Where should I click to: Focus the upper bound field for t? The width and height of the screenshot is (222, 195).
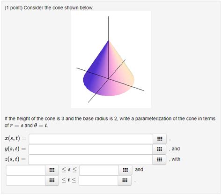pos(98,180)
